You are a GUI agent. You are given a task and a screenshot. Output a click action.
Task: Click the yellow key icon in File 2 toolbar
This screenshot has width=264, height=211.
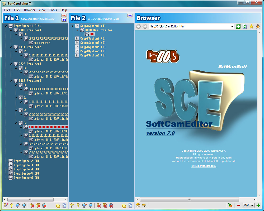coord(78,205)
